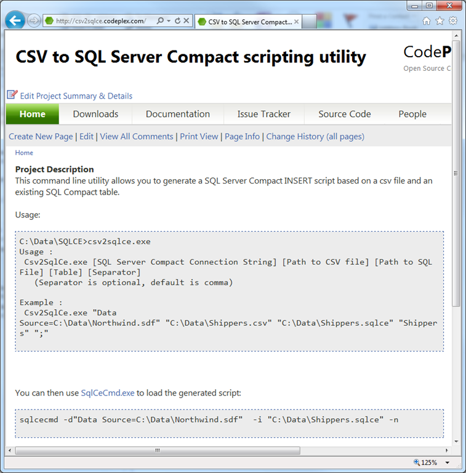The width and height of the screenshot is (466, 473).
Task: Close the CSV to SQL Server Compact tab
Action: click(x=296, y=22)
